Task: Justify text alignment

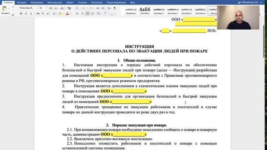Action: (93, 13)
